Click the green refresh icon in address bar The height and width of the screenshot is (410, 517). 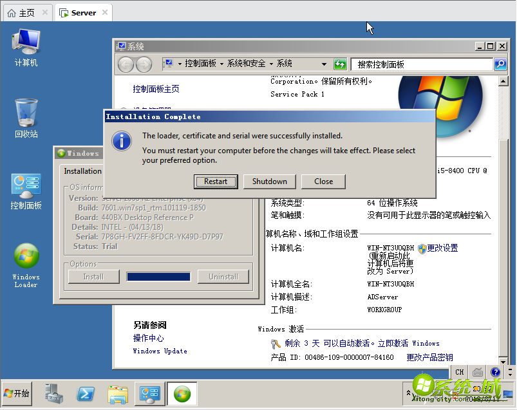click(340, 64)
